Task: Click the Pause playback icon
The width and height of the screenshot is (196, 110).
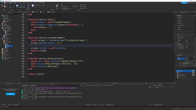Action: 36,5
